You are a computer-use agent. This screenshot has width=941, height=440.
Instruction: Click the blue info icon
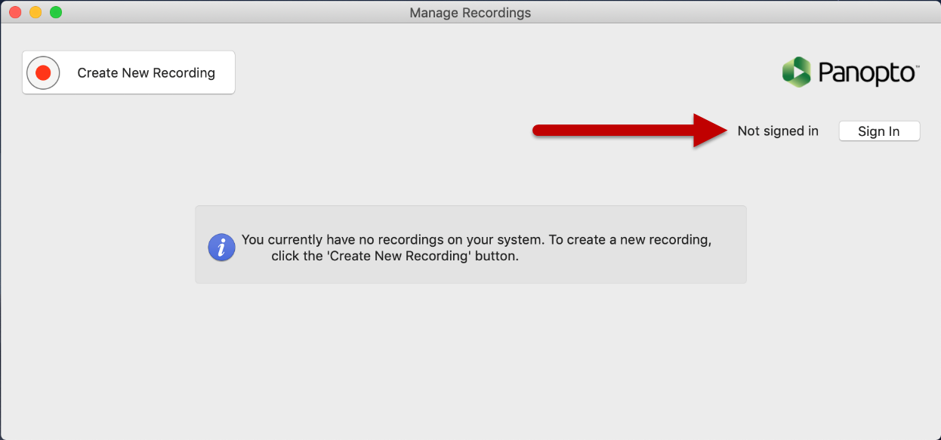coord(221,247)
